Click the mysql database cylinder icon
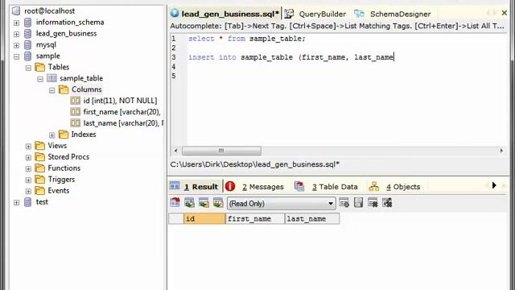515x290 pixels. [28, 45]
